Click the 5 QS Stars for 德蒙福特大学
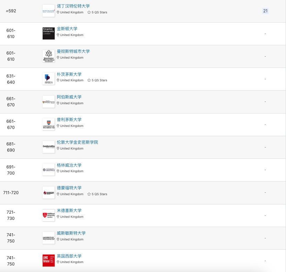The height and width of the screenshot is (272, 286). (x=97, y=194)
